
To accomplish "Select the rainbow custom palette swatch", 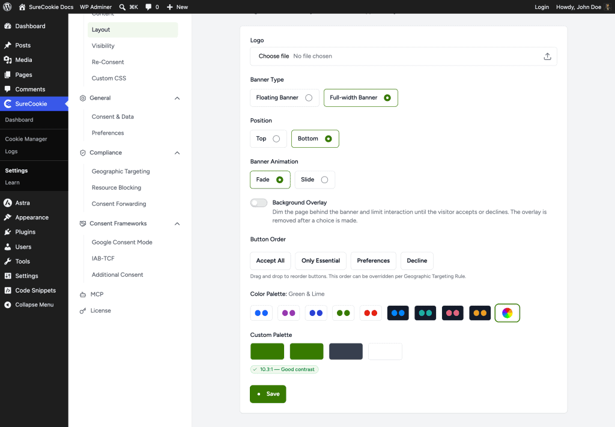I will click(x=507, y=313).
